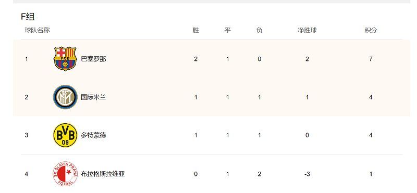Screen dimensions: 417x193
Task: Open the 布拉格斯拉维亚 team link
Action: [x=103, y=174]
